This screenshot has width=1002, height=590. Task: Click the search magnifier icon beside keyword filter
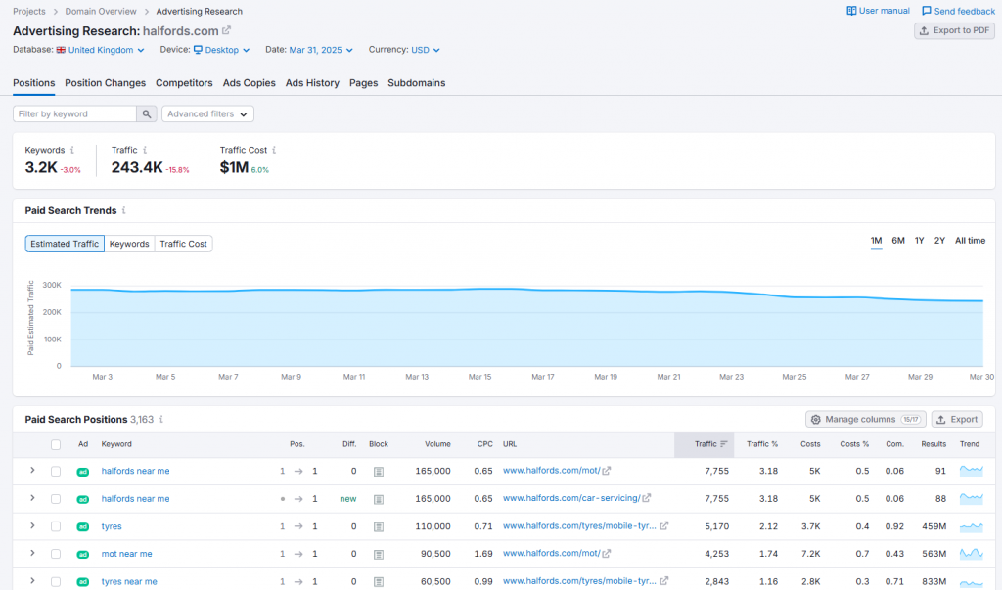click(147, 114)
